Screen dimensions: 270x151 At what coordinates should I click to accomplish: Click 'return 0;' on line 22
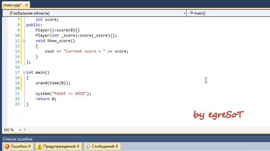tap(46, 99)
